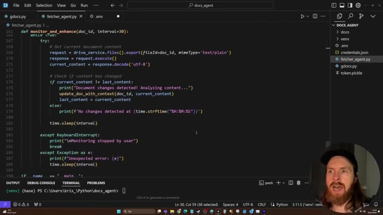Kill terminal with the trash icon
Screen dimensions: 383x215
click(299, 183)
